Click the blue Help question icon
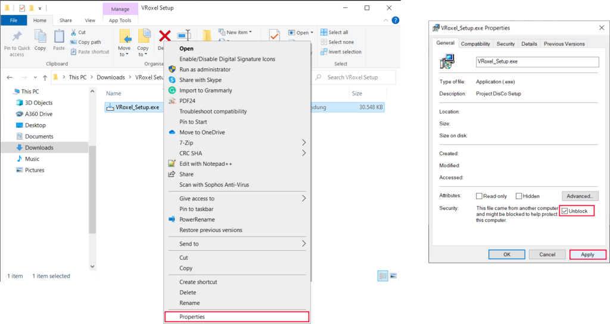610x324 pixels. (396, 20)
